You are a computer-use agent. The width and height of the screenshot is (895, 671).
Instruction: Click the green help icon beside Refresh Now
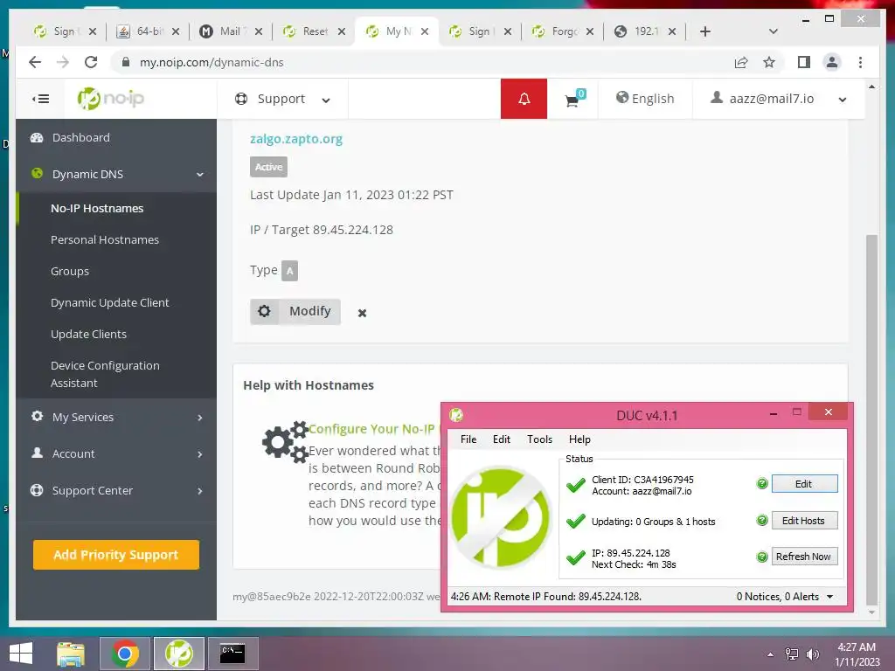[762, 557]
